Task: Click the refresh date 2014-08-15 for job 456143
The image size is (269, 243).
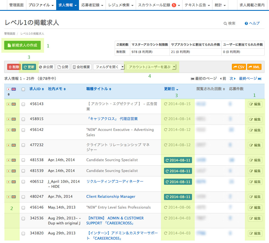Action: pyautogui.click(x=177, y=104)
